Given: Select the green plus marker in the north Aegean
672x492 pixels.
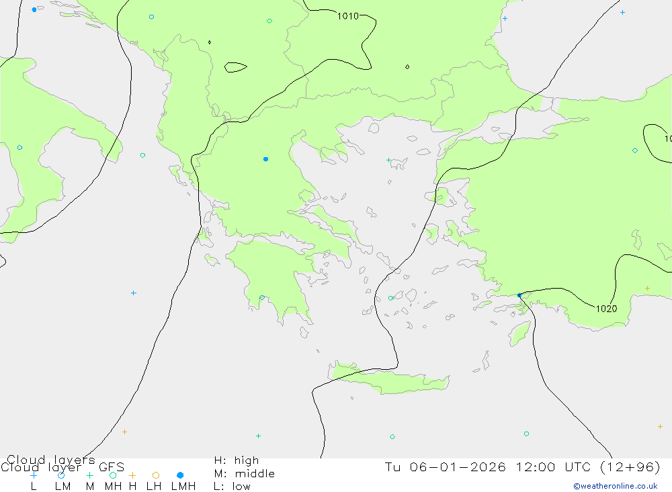Looking at the screenshot, I should tap(388, 160).
